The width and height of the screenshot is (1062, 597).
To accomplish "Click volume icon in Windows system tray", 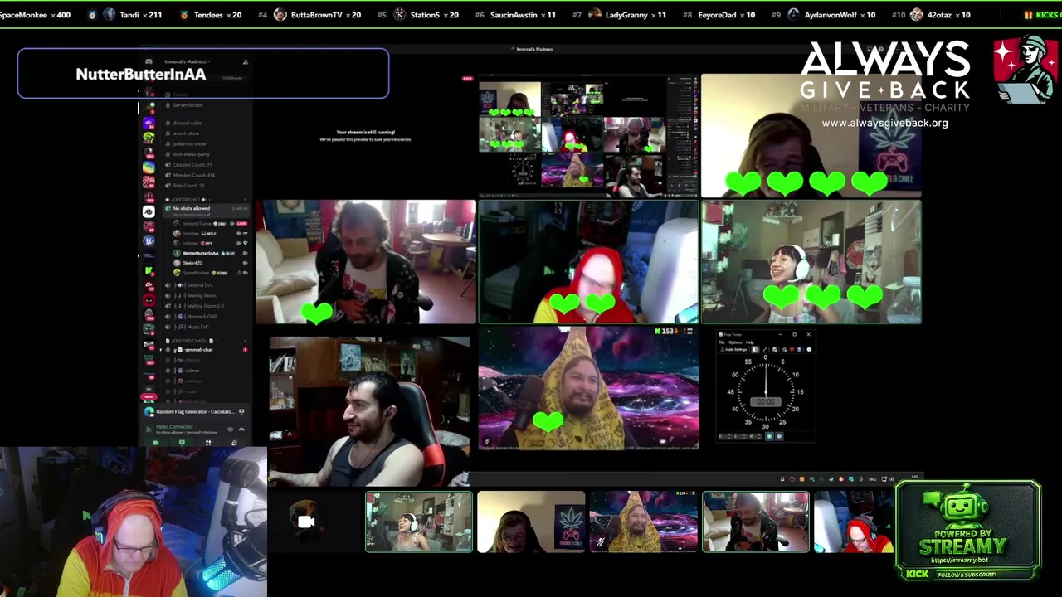I will pyautogui.click(x=892, y=478).
